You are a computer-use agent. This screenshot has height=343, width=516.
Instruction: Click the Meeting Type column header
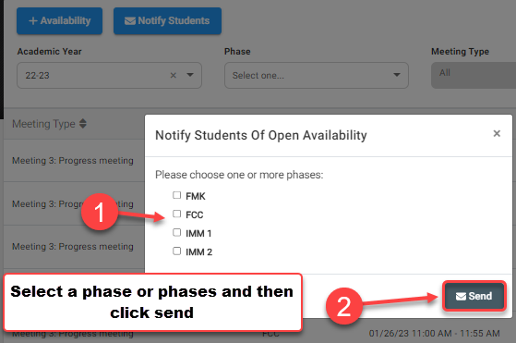coord(43,124)
